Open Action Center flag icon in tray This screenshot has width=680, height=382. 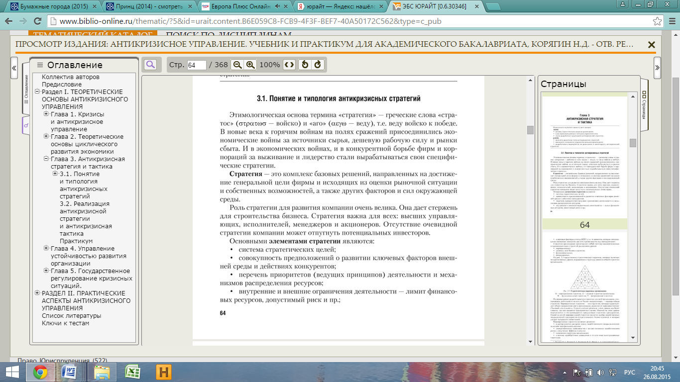coord(576,372)
